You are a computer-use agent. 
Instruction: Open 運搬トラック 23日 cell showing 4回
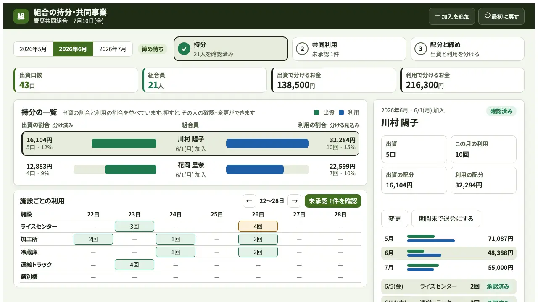point(134,265)
